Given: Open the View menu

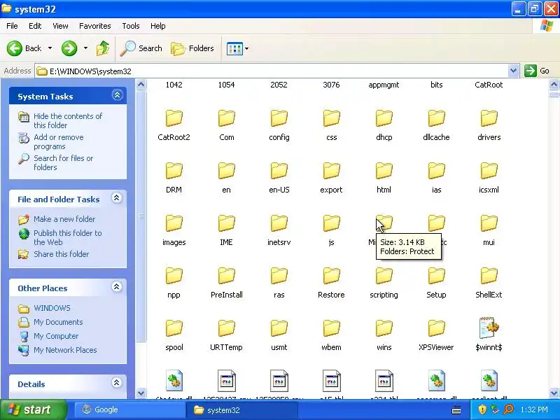Looking at the screenshot, I should click(60, 26).
